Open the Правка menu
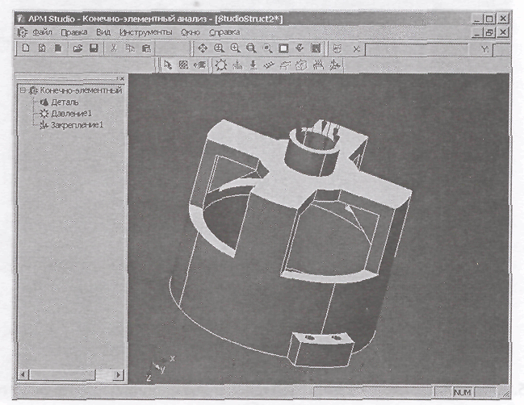524x405 pixels. pyautogui.click(x=74, y=32)
